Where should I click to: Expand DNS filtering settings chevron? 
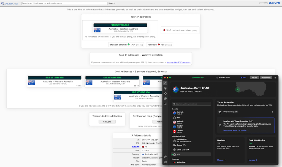click(x=272, y=112)
